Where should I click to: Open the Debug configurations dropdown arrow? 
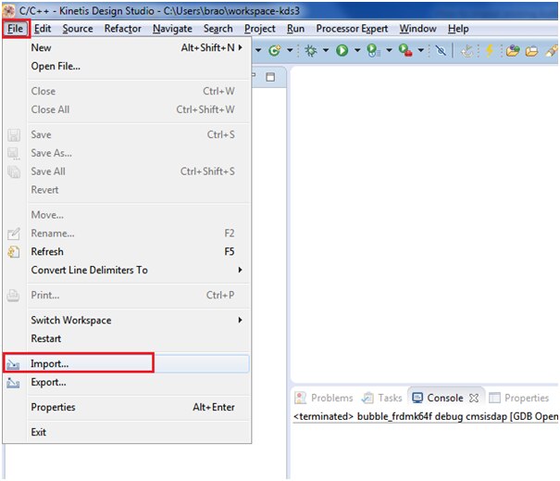(326, 50)
